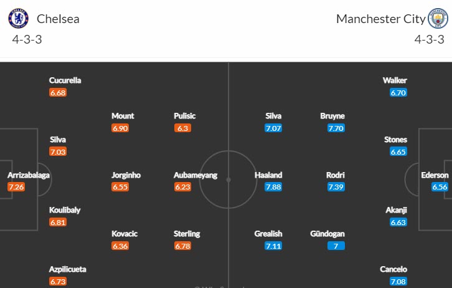Click the Chelsea club crest icon
452x288 pixels.
pos(19,19)
